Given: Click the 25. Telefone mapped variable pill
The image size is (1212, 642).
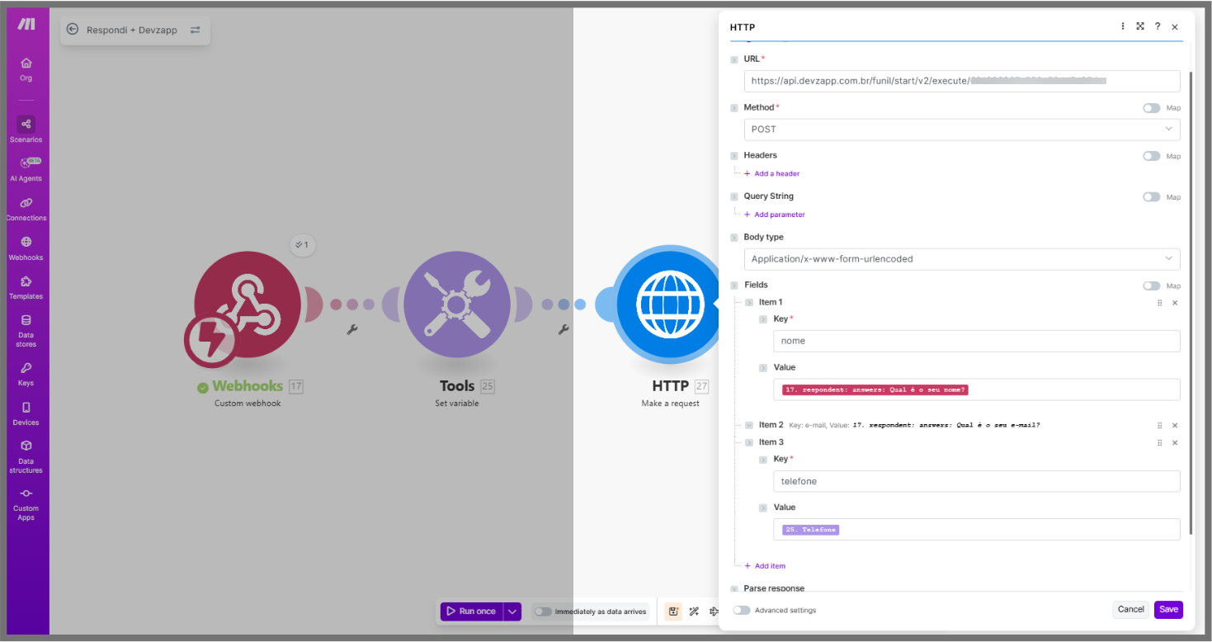Looking at the screenshot, I should [810, 530].
